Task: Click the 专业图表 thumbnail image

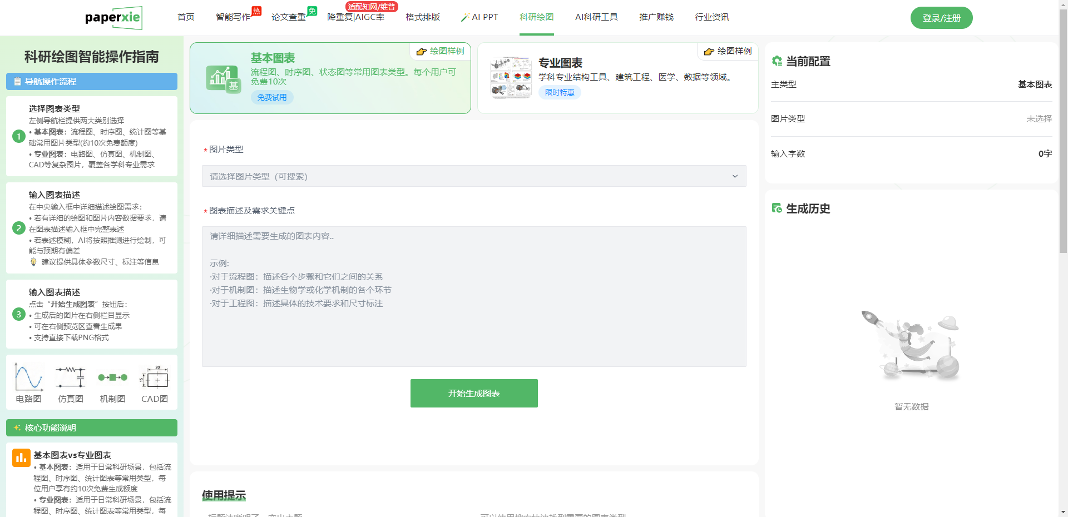Action: [511, 77]
